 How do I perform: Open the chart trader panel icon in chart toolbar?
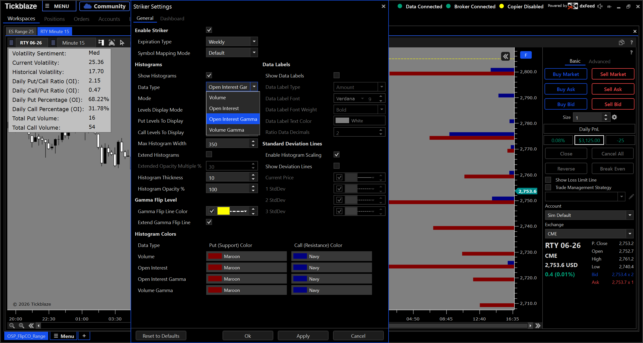tap(101, 43)
